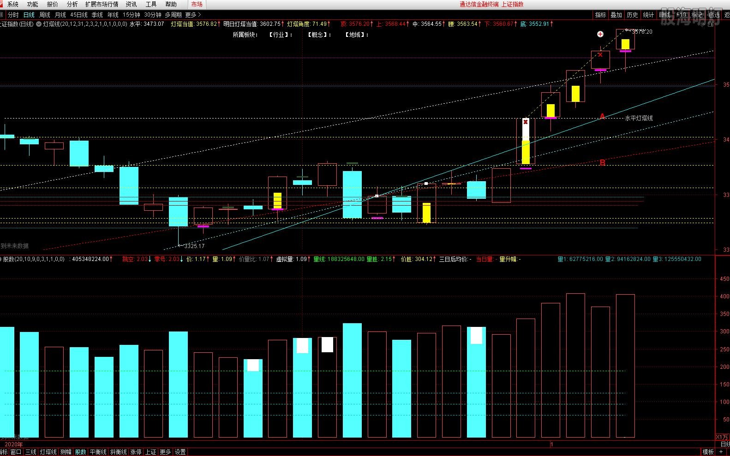Open the 帮助 menu
730x456 pixels.
tap(171, 4)
